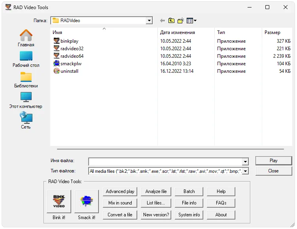
Task: Click the Smack it! splat icon button
Action: tap(87, 201)
